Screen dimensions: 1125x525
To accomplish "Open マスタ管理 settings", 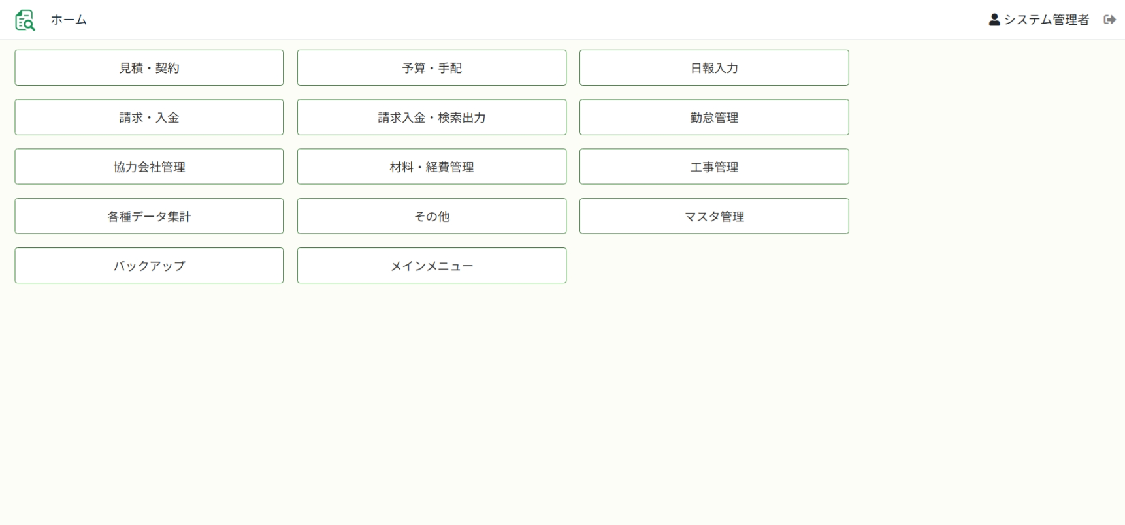I will click(713, 216).
